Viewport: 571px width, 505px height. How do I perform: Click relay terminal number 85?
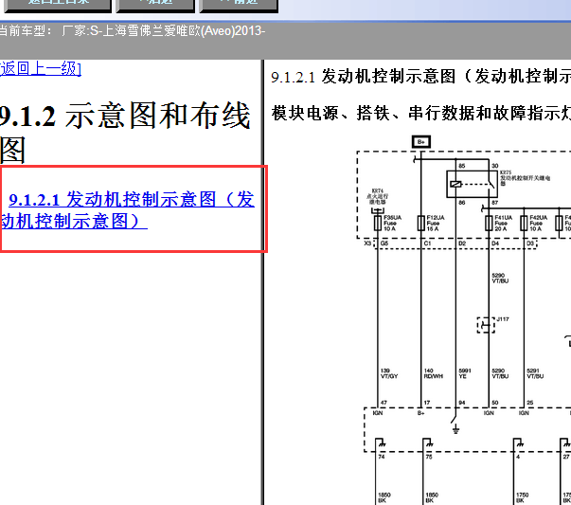coord(462,166)
